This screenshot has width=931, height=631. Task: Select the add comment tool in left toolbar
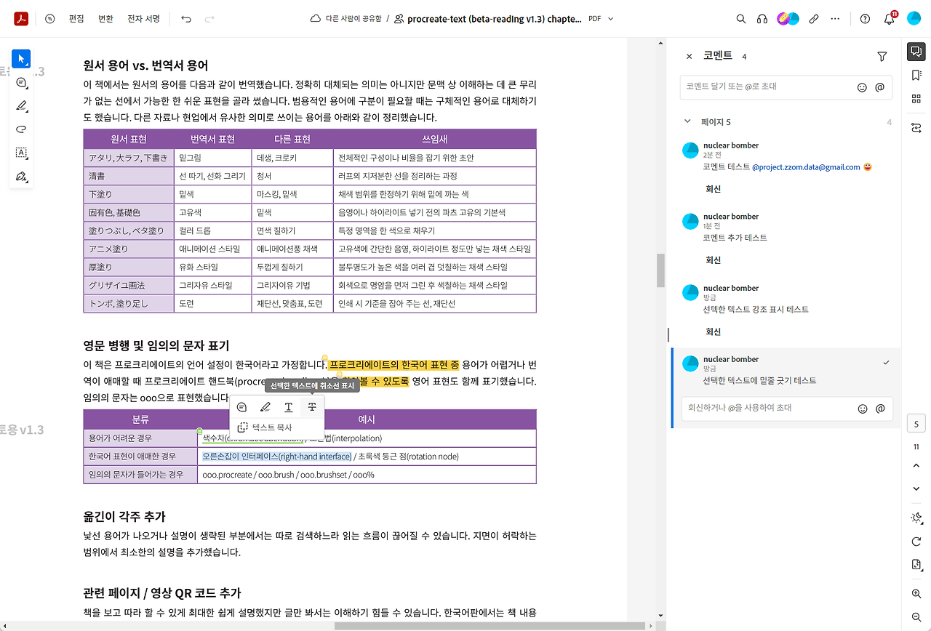(x=21, y=83)
